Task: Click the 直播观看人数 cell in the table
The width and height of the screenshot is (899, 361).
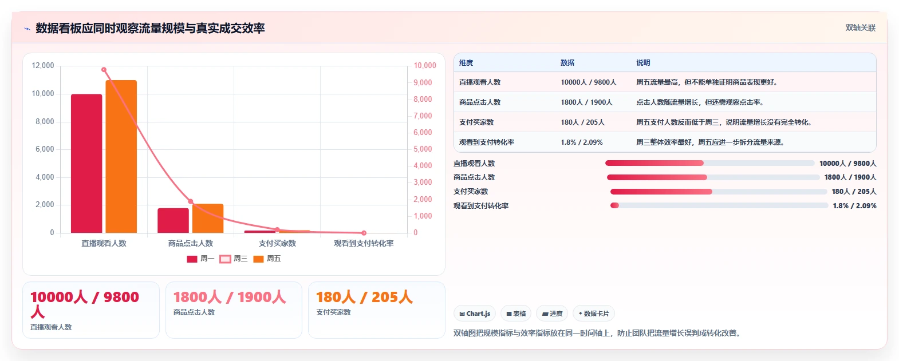Action: pos(480,82)
